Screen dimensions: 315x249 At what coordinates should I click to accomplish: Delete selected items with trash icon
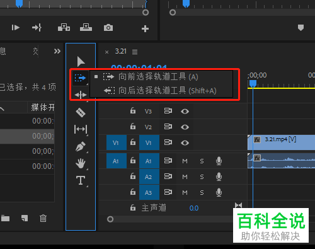click(x=43, y=218)
